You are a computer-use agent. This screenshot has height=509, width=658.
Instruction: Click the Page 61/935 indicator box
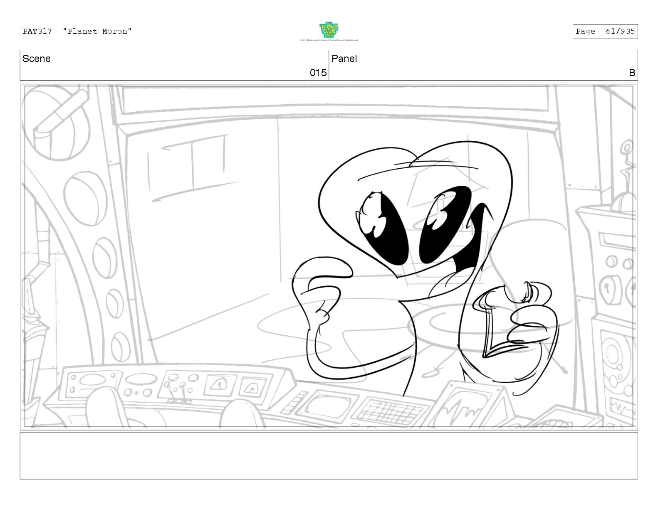pos(605,31)
